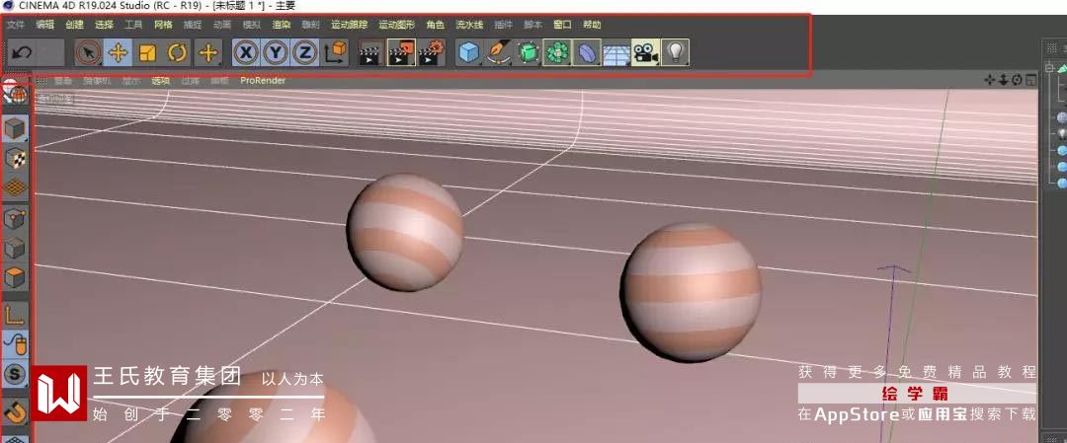Screen dimensions: 1067x443
Task: Click Render to Picture Viewer icon
Action: 401,52
